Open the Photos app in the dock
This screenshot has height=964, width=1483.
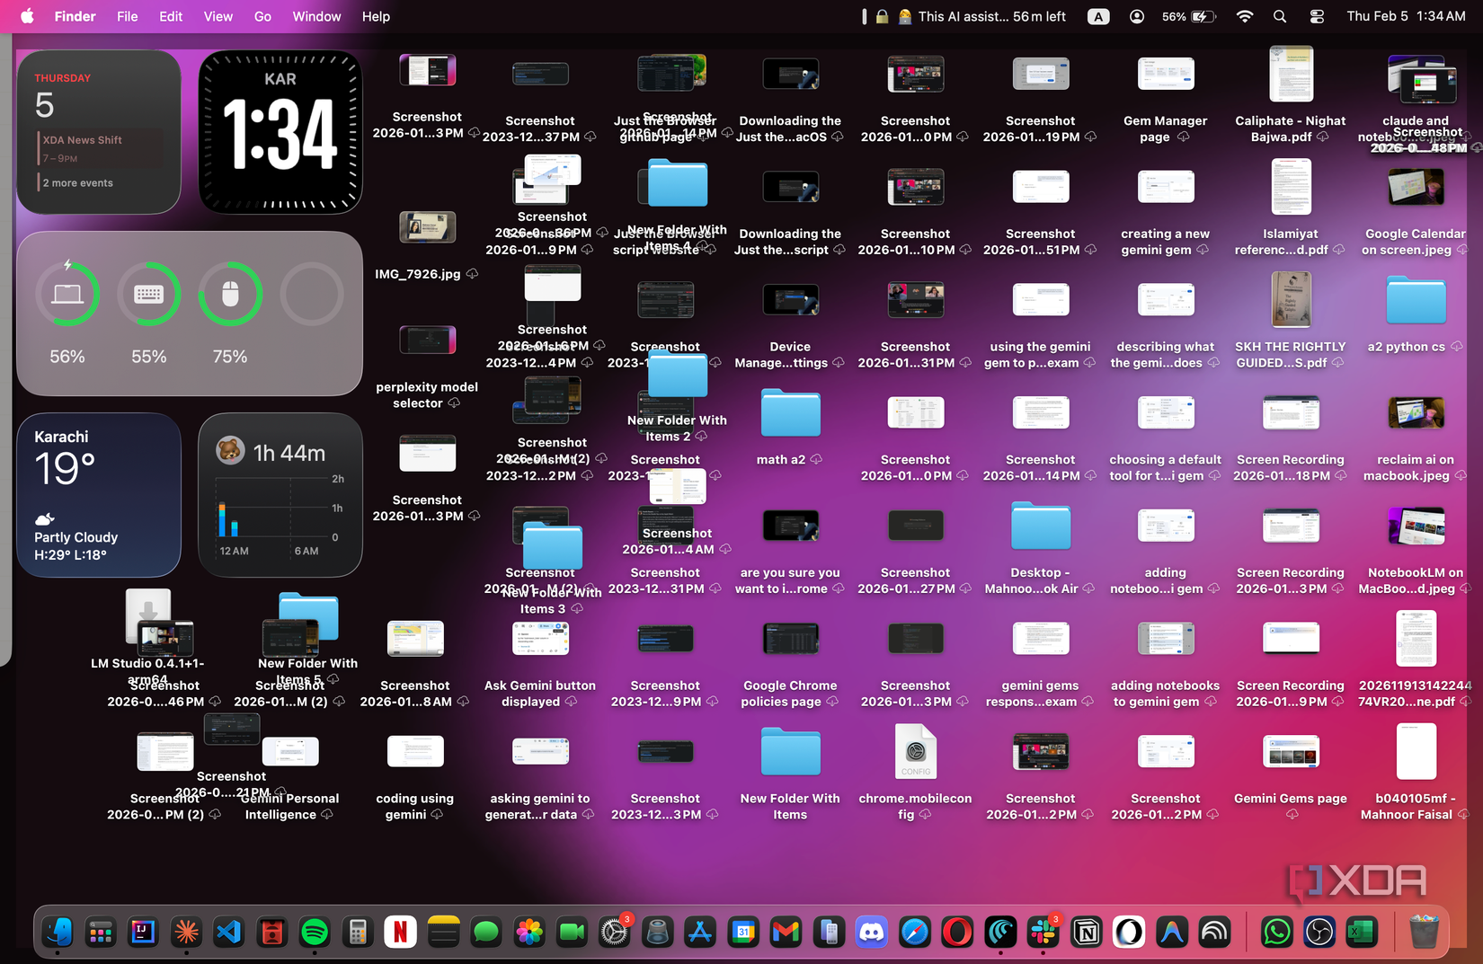529,933
